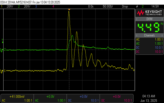
Task: Click the blue +0.0V channel 3 box
Action: [83, 98]
